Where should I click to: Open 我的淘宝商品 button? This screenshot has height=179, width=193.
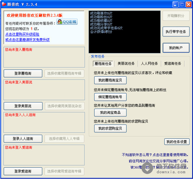[110, 113]
